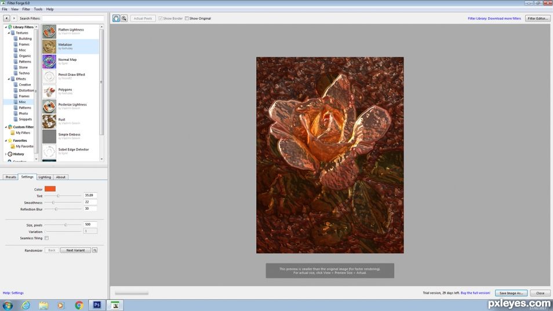This screenshot has height=311, width=553.
Task: Open the History item in the tree
Action: click(x=16, y=154)
